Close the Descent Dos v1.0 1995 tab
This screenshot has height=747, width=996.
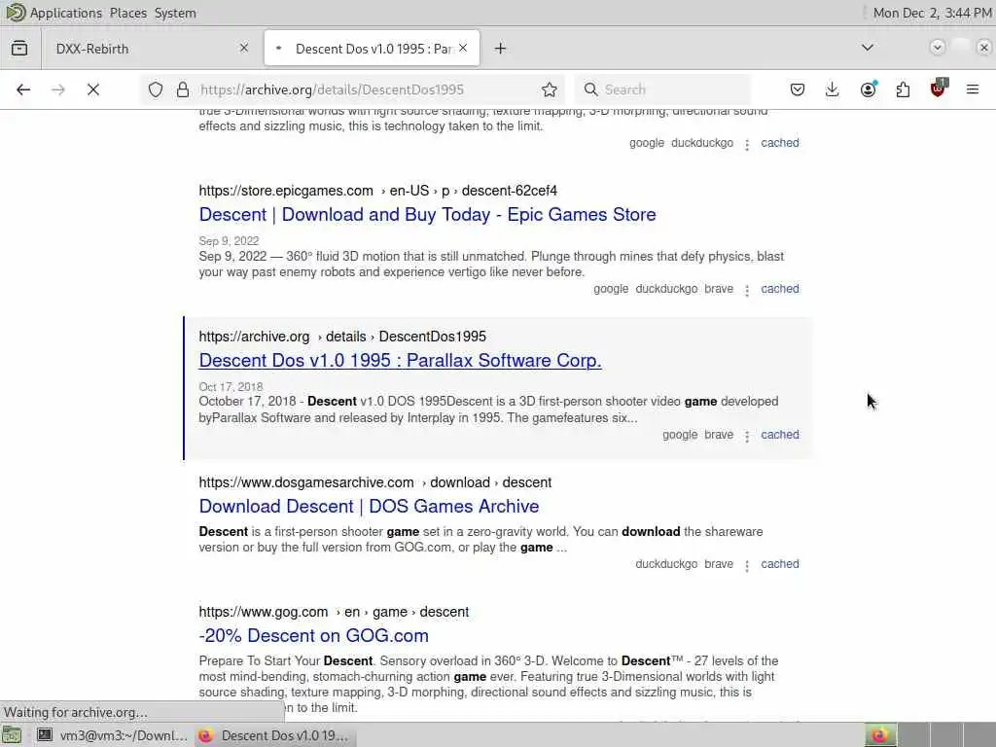[463, 48]
